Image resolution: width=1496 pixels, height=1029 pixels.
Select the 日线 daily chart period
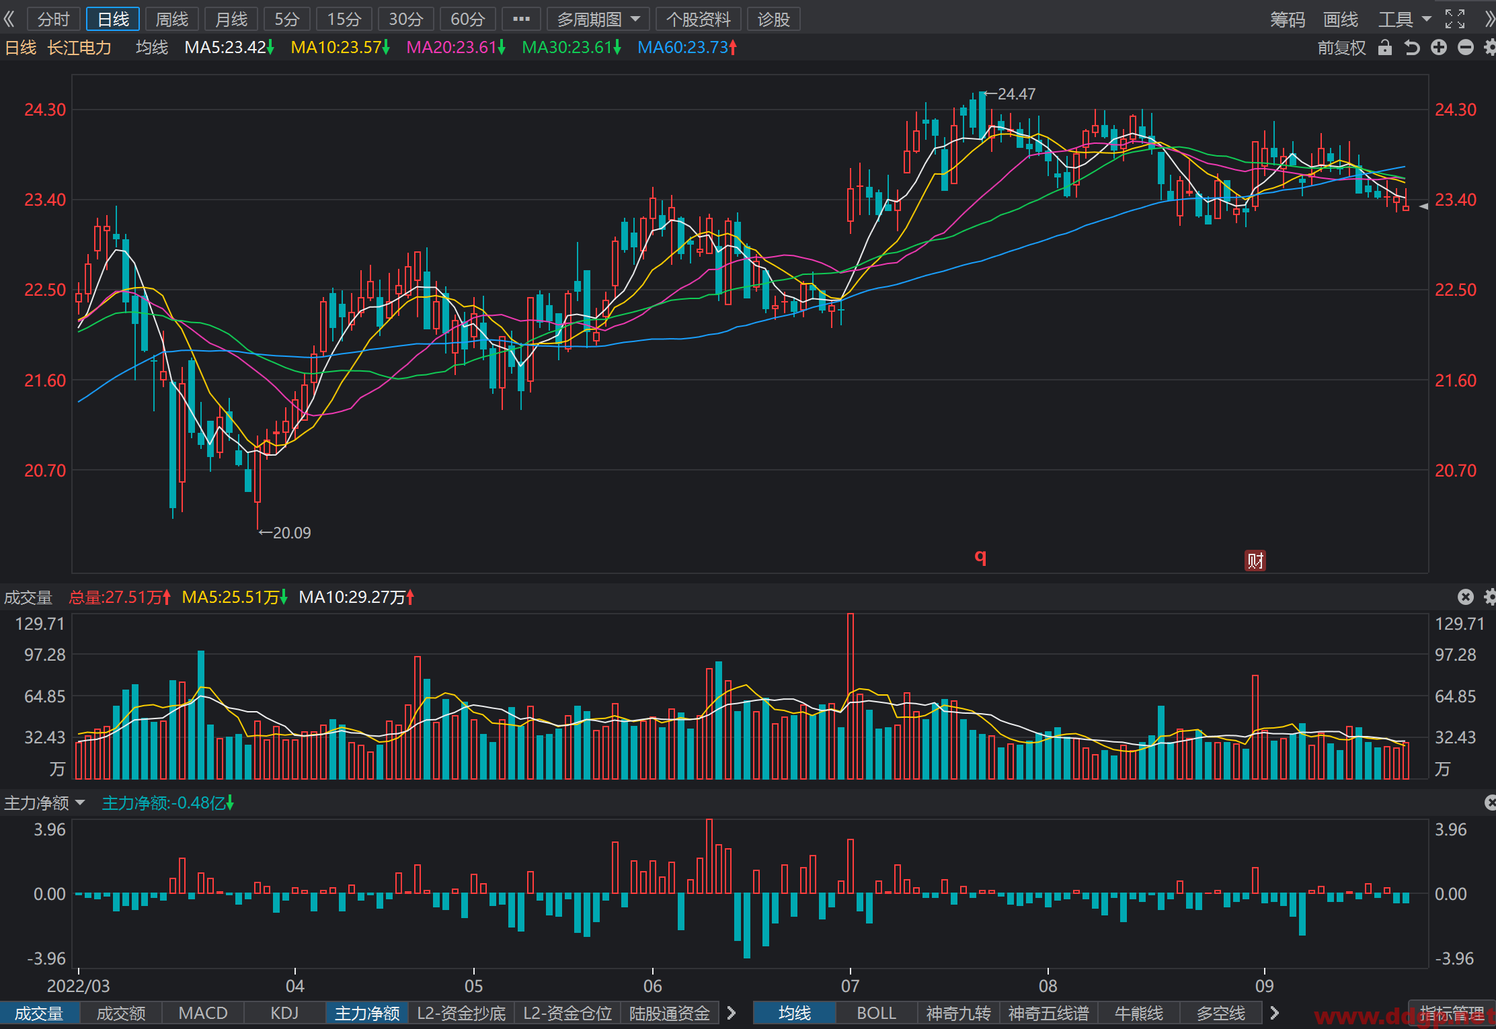point(113,19)
